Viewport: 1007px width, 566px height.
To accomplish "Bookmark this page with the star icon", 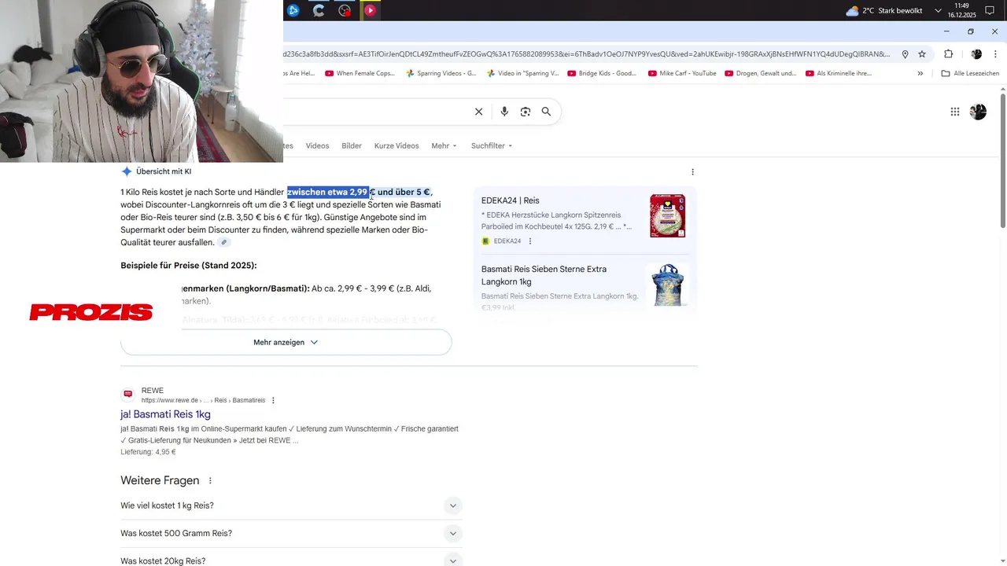I will point(922,54).
